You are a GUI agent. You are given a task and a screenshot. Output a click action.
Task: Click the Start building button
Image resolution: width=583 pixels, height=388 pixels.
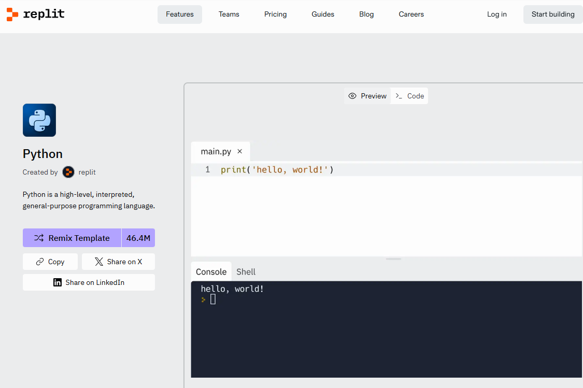(x=553, y=15)
